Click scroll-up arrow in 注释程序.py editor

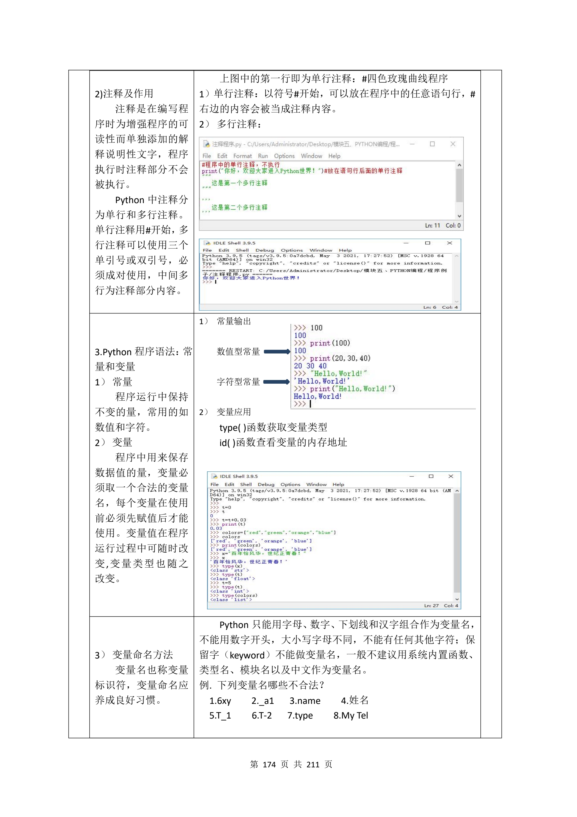460,165
